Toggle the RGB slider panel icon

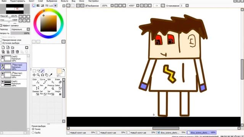(38, 6)
